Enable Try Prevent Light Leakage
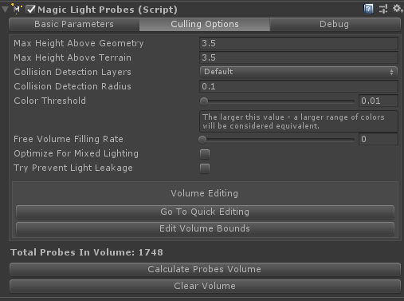 click(x=205, y=168)
